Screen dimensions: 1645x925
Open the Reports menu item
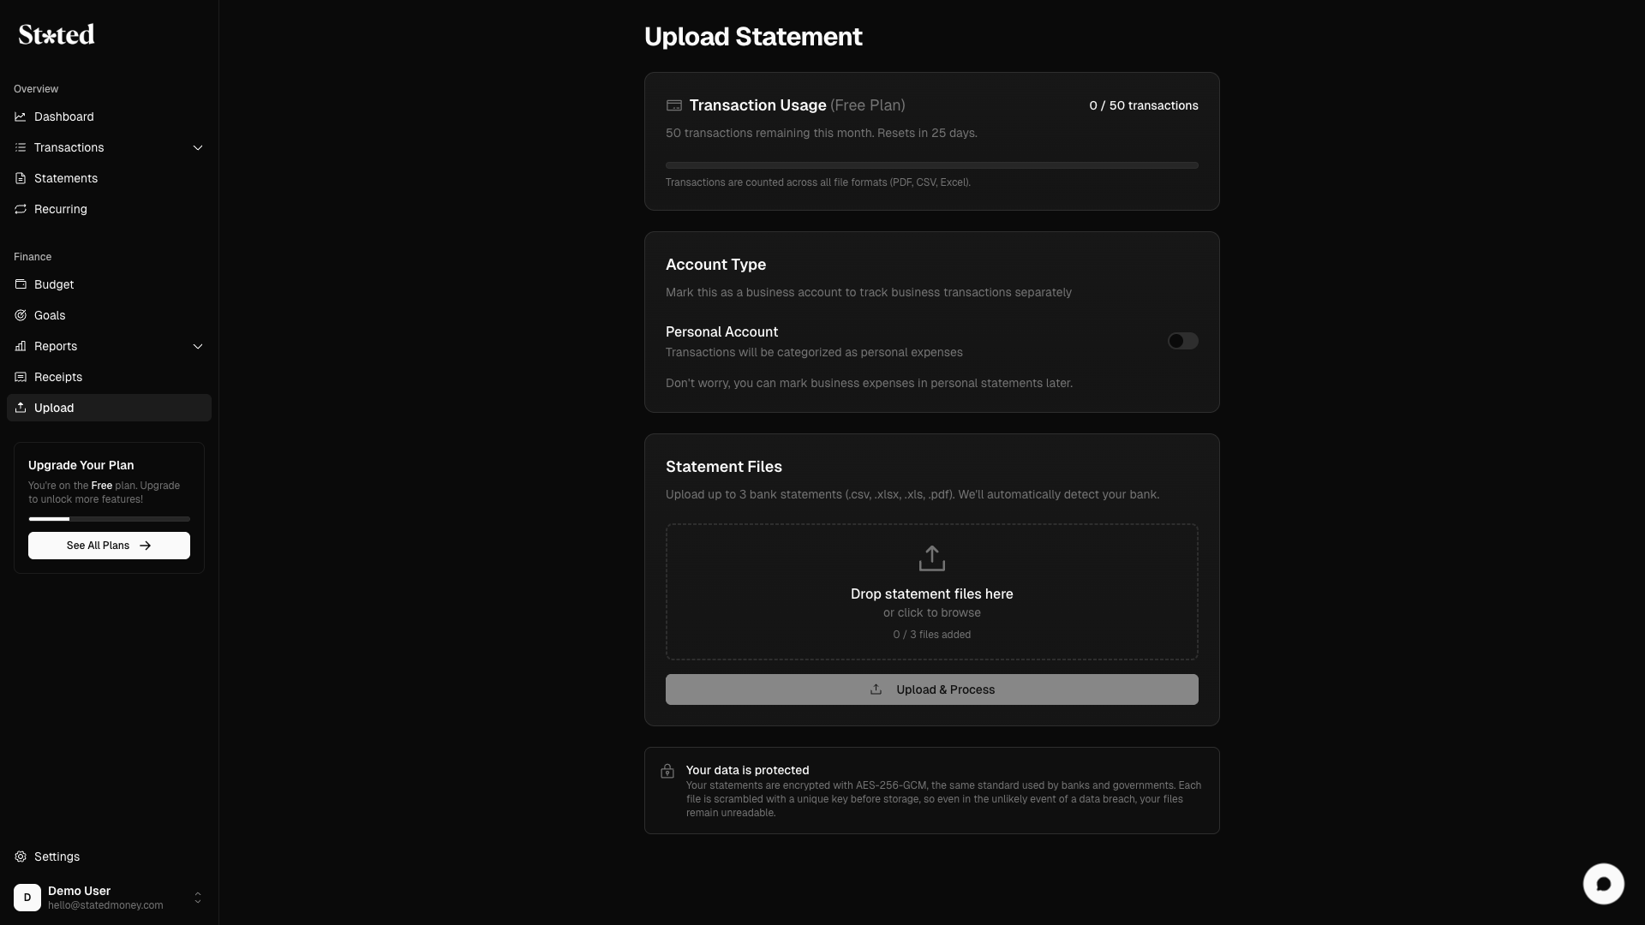(56, 346)
